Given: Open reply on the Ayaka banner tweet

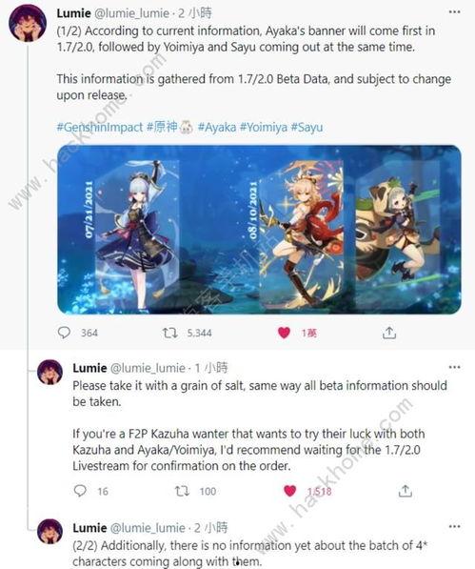Looking at the screenshot, I should click(x=64, y=333).
